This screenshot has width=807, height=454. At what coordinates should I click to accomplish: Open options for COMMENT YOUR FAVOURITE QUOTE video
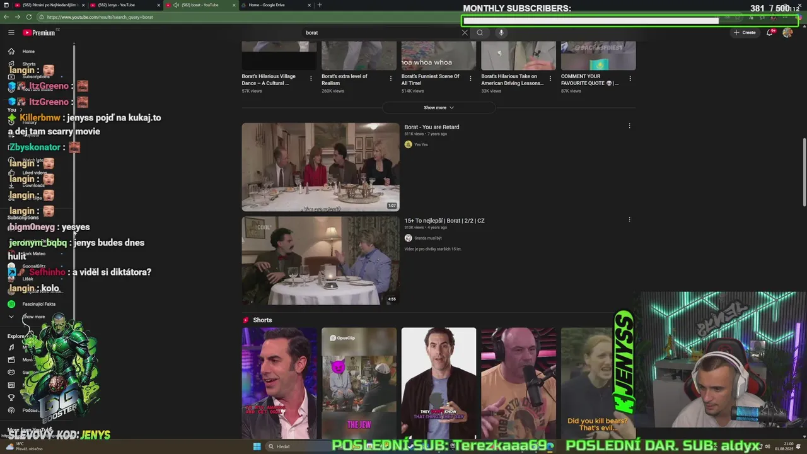click(630, 78)
